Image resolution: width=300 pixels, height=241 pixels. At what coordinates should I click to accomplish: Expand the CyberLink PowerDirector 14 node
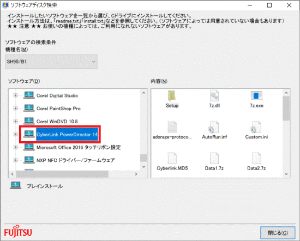click(15, 134)
